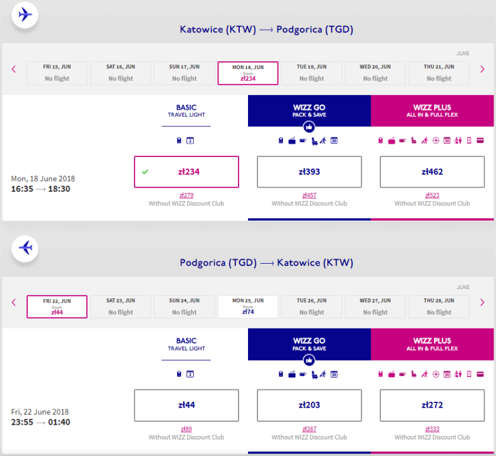Click the mobile phone icon under return WIZZ PLUS
The height and width of the screenshot is (456, 496).
[469, 374]
